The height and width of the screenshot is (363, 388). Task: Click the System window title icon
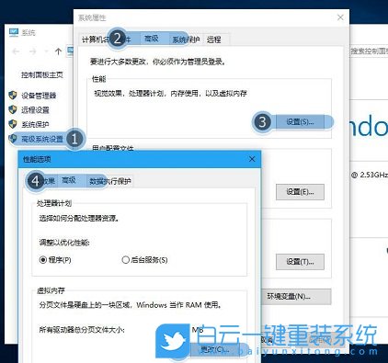14,32
